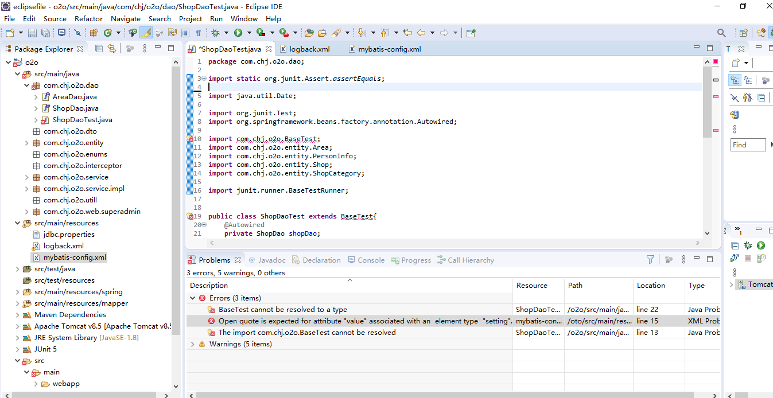Toggle Show Whitespace Characters pilcrow icon

pos(199,33)
